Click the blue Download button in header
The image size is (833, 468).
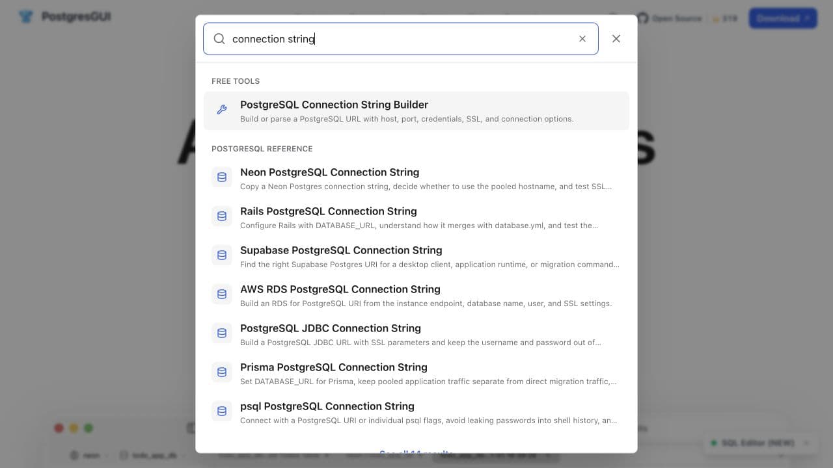[x=783, y=18]
